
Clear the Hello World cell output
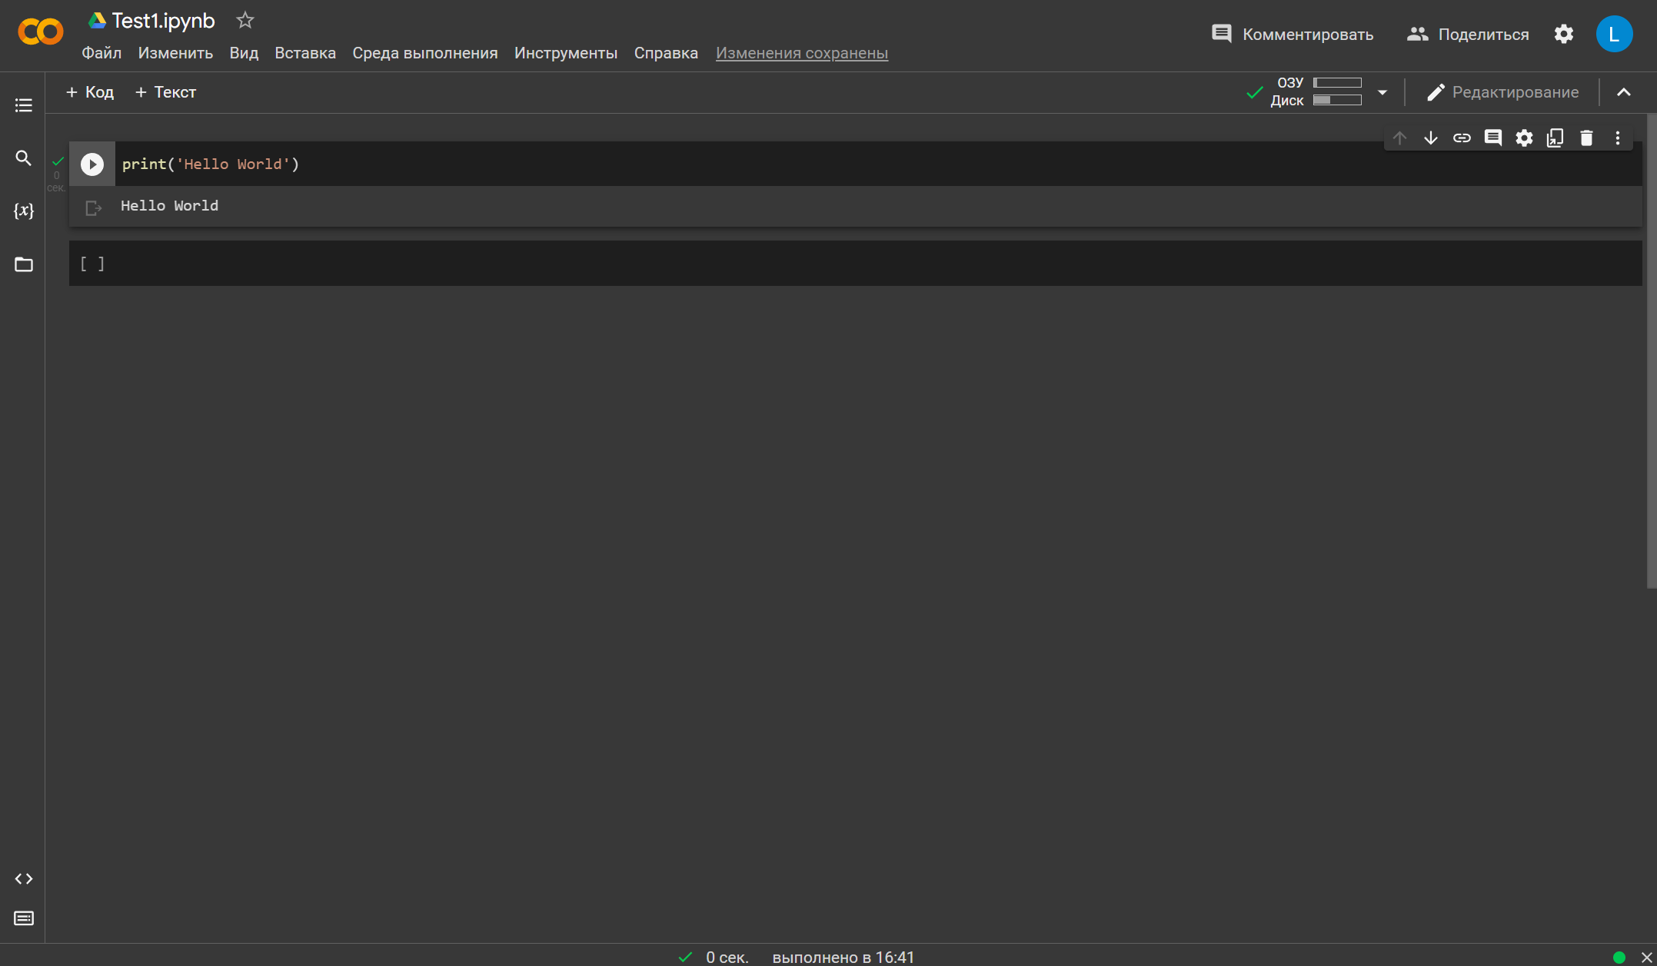pos(93,207)
